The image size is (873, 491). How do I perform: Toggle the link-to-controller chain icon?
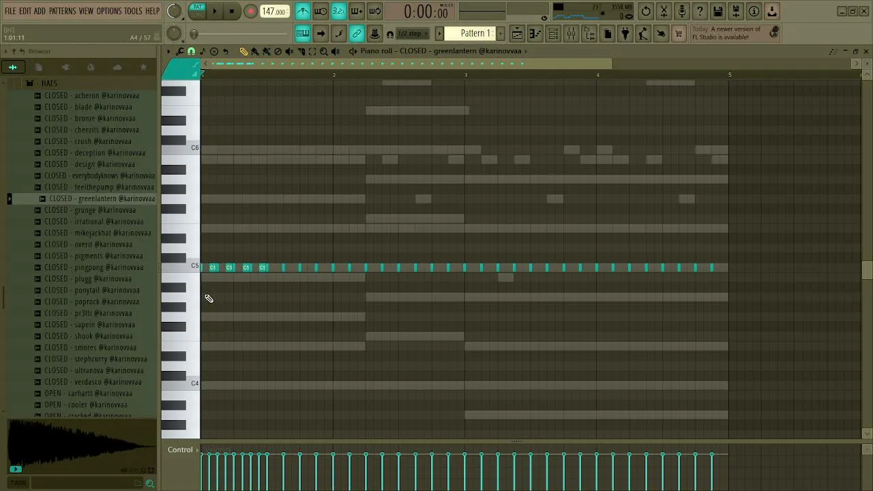pos(357,33)
